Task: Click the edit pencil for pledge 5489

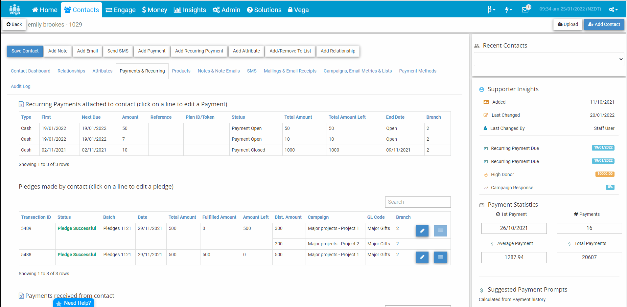Action: coord(422,231)
